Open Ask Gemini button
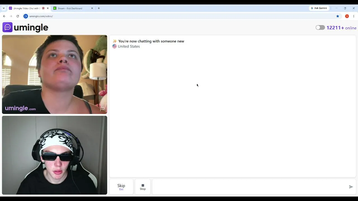 pyautogui.click(x=319, y=8)
